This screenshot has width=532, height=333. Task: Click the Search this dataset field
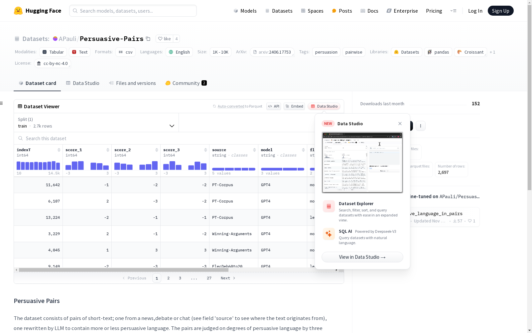[x=165, y=138]
